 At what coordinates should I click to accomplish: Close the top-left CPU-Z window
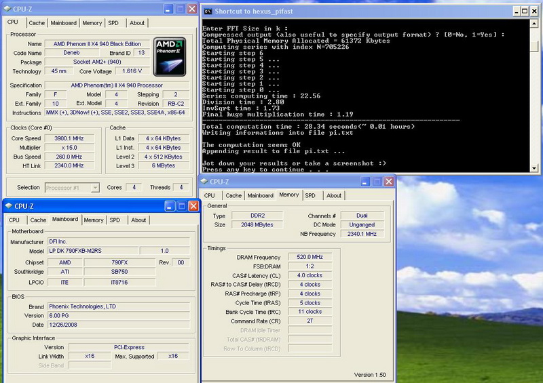pyautogui.click(x=192, y=9)
